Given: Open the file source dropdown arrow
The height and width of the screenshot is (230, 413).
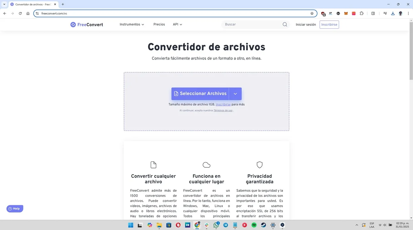Looking at the screenshot, I should click(x=235, y=94).
